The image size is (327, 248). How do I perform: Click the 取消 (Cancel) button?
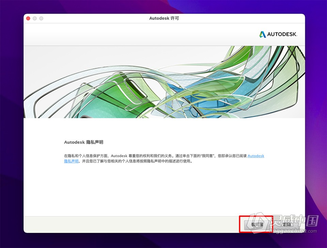(x=286, y=224)
